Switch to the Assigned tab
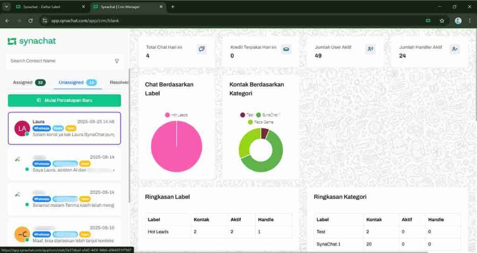This screenshot has height=253, width=477. pos(29,82)
